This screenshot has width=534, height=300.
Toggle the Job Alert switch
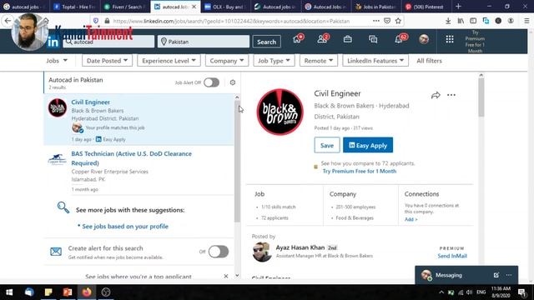(211, 82)
